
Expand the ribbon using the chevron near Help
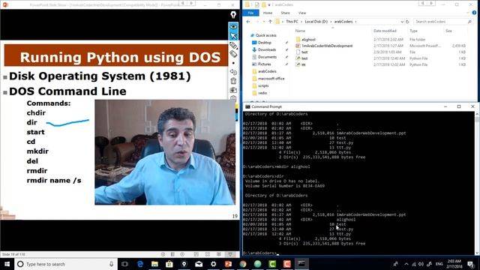coord(467,13)
